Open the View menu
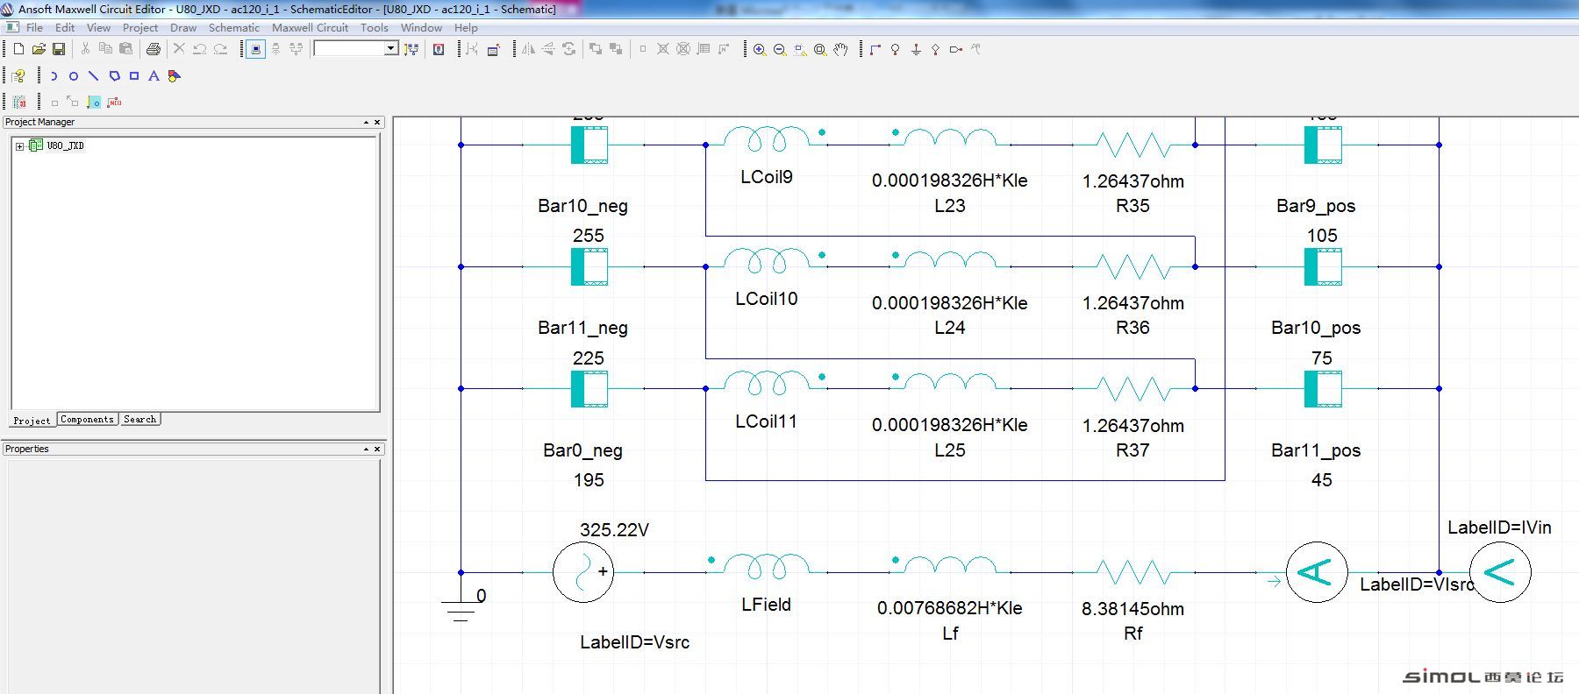 [x=98, y=27]
